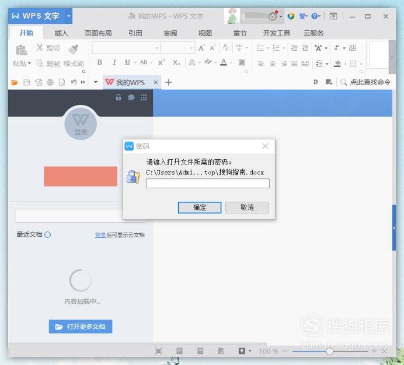Switch to the 引用 ribbon tab
Image resolution: width=404 pixels, height=365 pixels.
click(135, 33)
